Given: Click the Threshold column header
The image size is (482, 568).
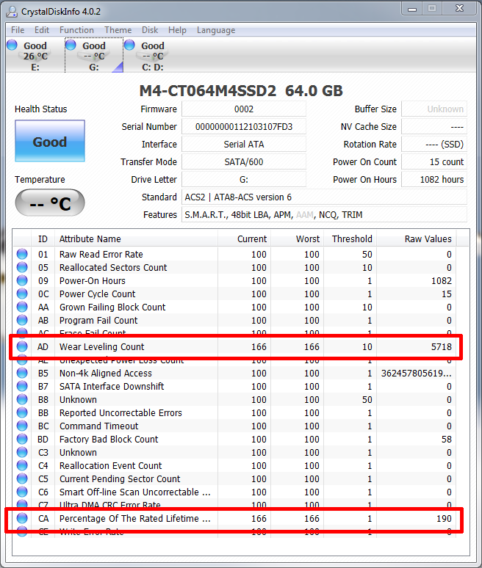Looking at the screenshot, I should tap(350, 239).
